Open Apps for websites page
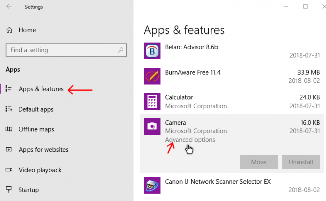Screen dimensions: 326x201 (x=43, y=150)
